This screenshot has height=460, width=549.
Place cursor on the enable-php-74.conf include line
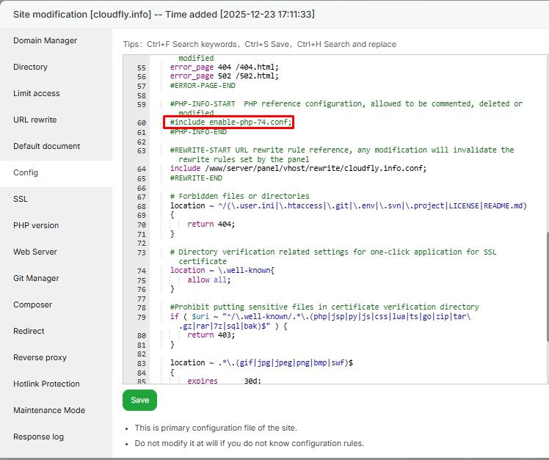click(x=231, y=123)
